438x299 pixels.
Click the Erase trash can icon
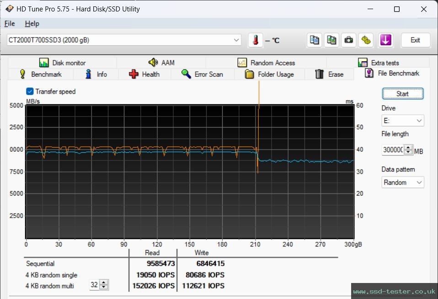tap(319, 74)
